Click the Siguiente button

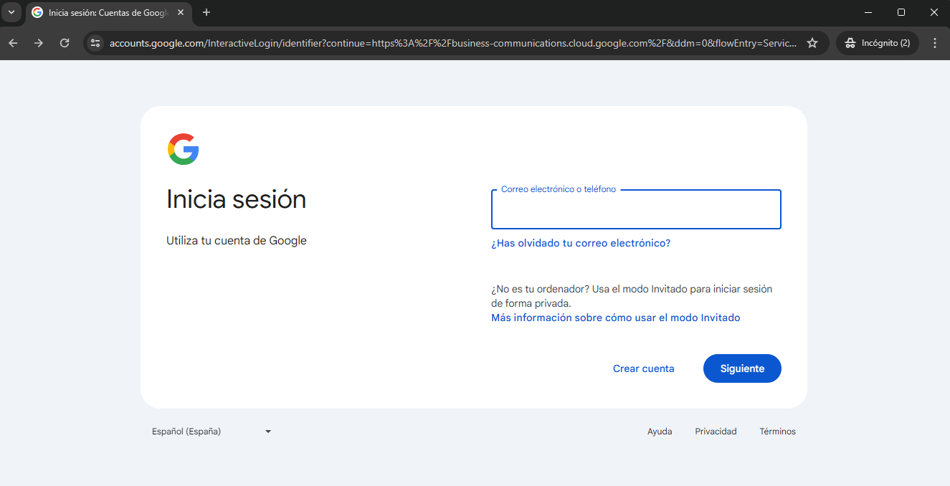tap(742, 368)
